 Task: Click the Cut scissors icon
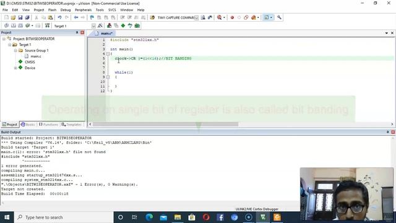click(x=37, y=17)
